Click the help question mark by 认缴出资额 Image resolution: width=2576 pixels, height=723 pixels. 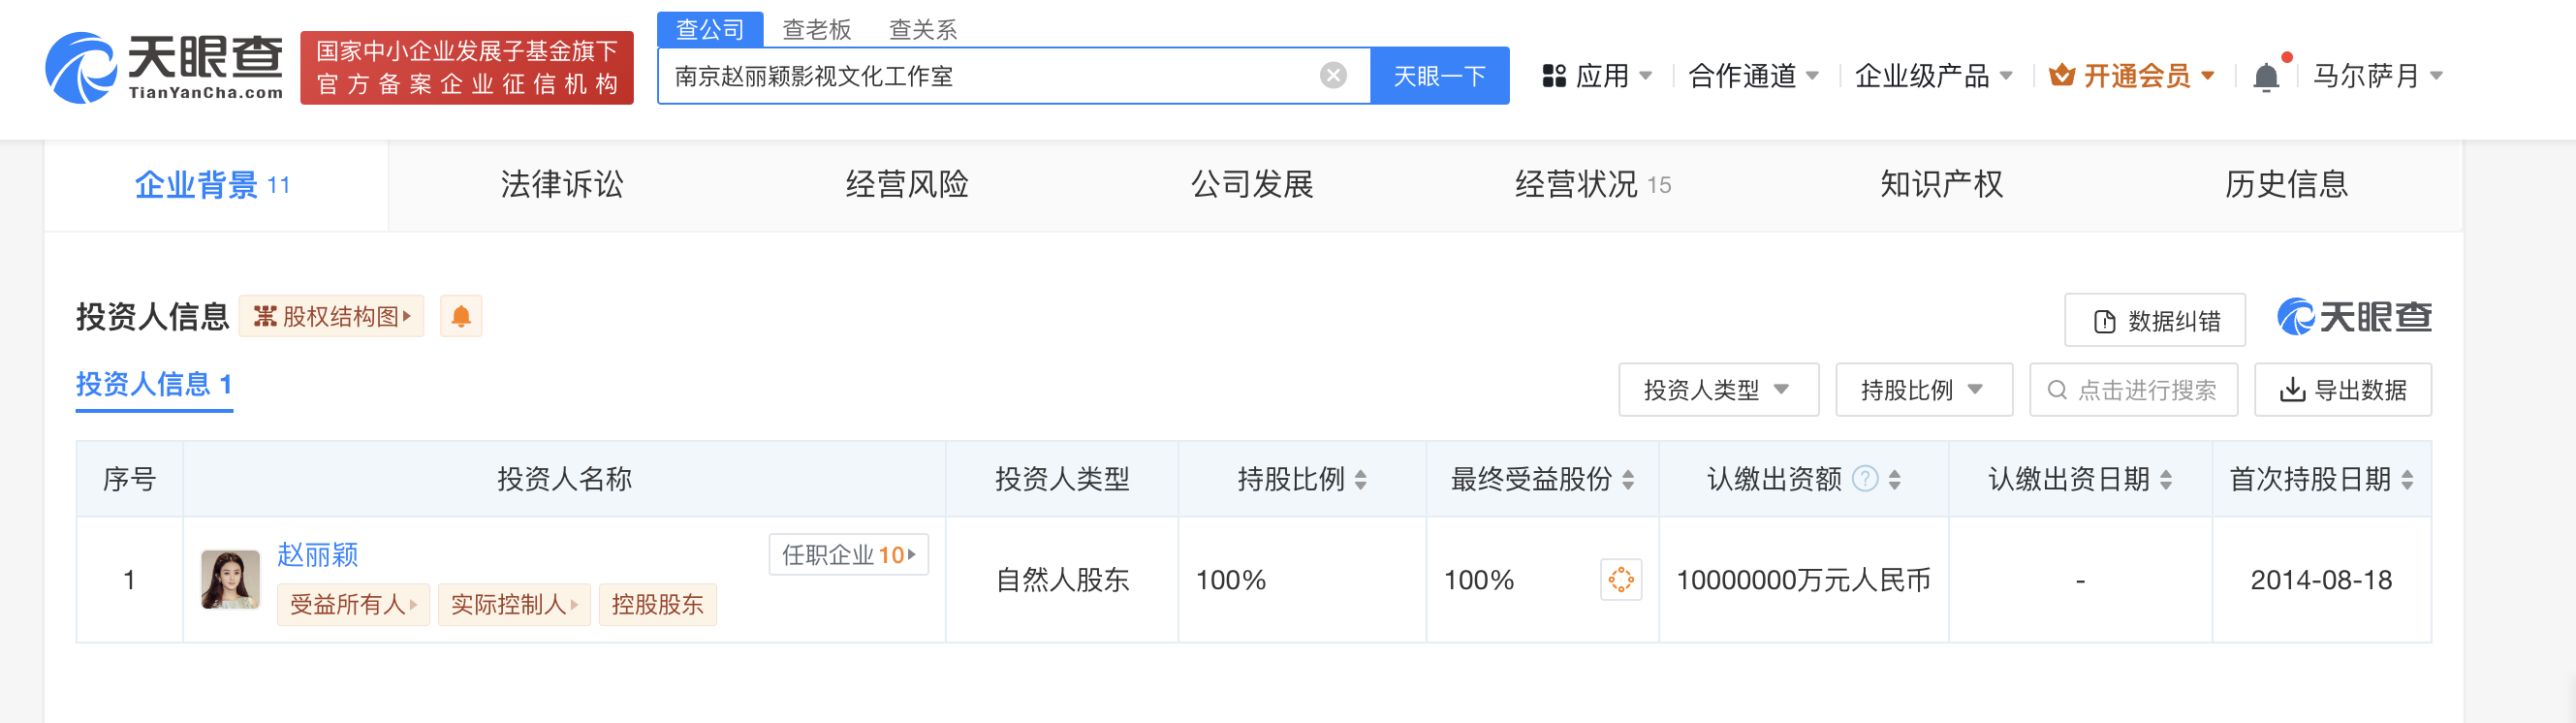point(1865,479)
